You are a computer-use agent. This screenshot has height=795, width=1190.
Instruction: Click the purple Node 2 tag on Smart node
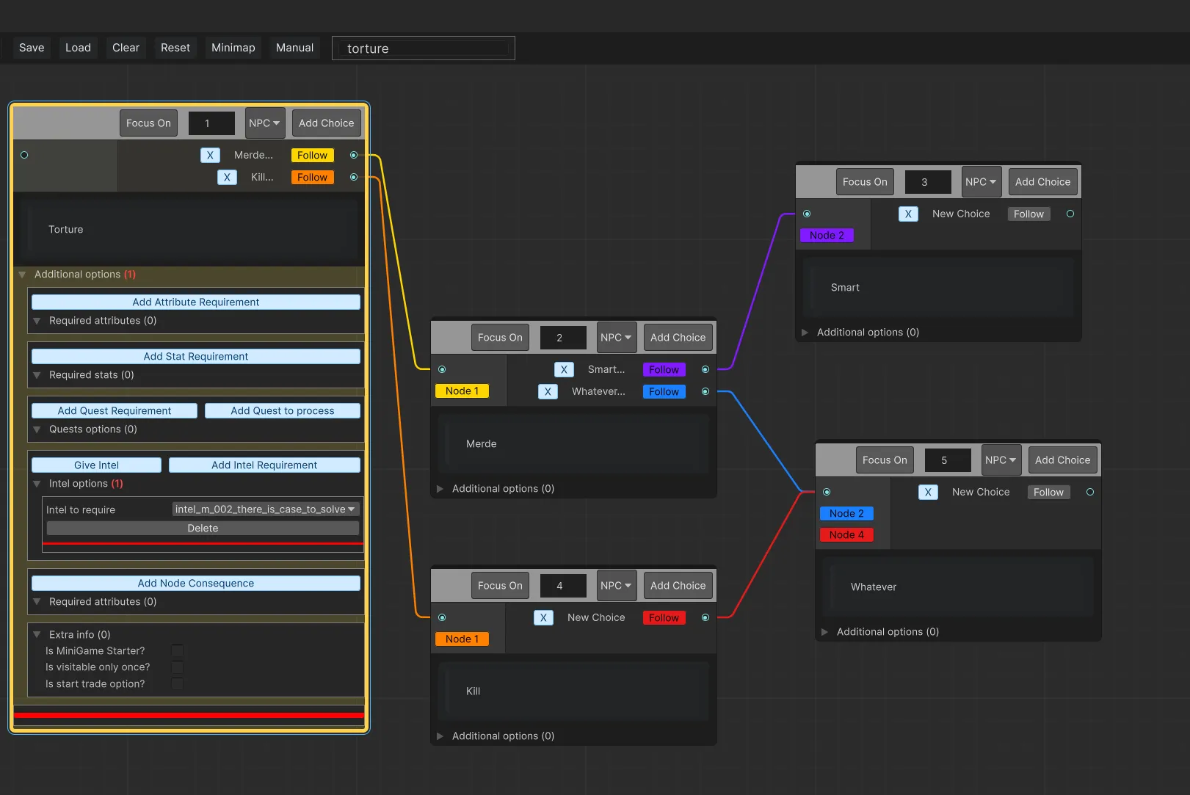click(827, 235)
